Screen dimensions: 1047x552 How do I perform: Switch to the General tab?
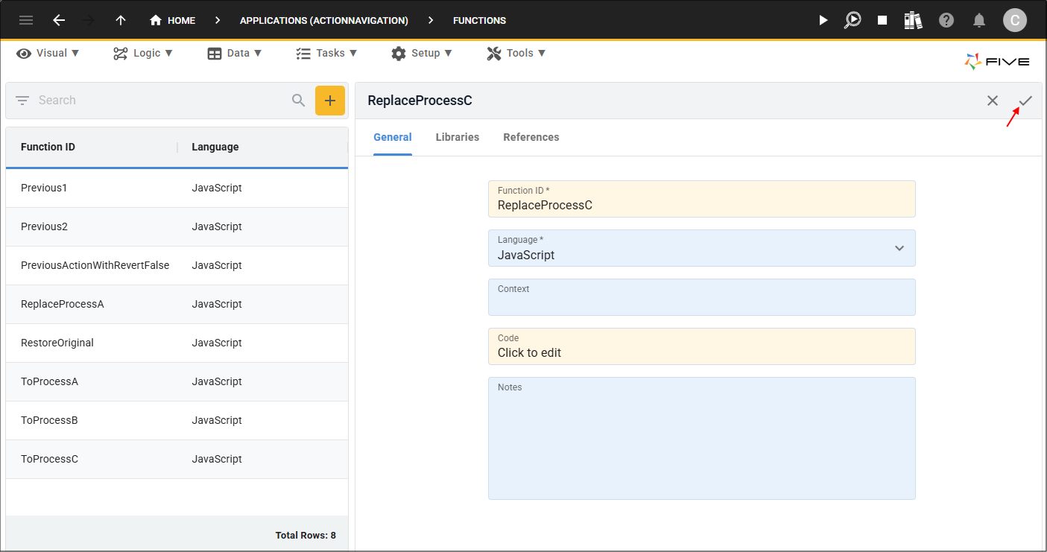[x=393, y=137]
